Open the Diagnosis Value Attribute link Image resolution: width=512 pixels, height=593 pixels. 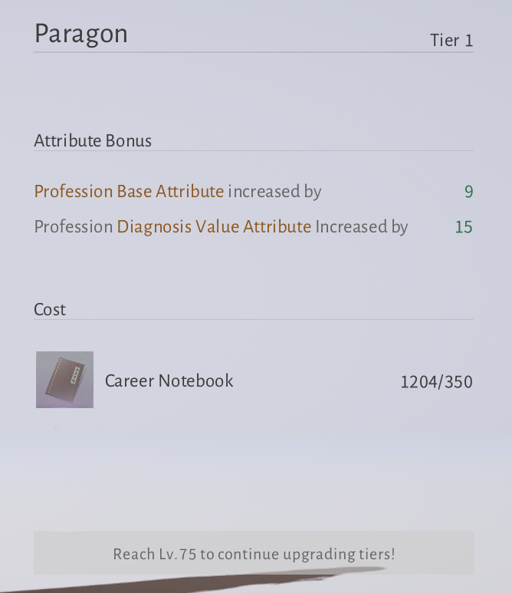[214, 226]
